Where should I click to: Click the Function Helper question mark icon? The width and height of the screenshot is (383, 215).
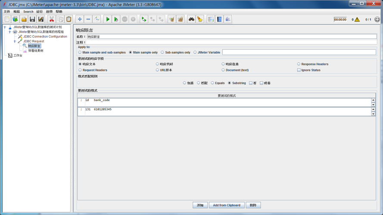pyautogui.click(x=219, y=19)
